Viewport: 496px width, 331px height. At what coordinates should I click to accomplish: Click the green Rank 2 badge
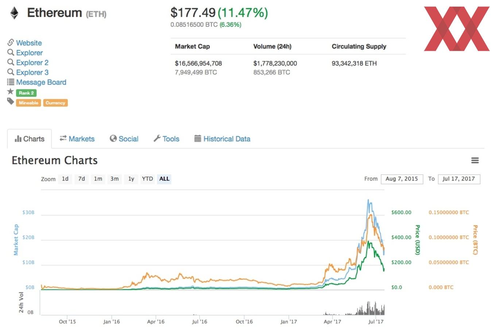point(26,93)
